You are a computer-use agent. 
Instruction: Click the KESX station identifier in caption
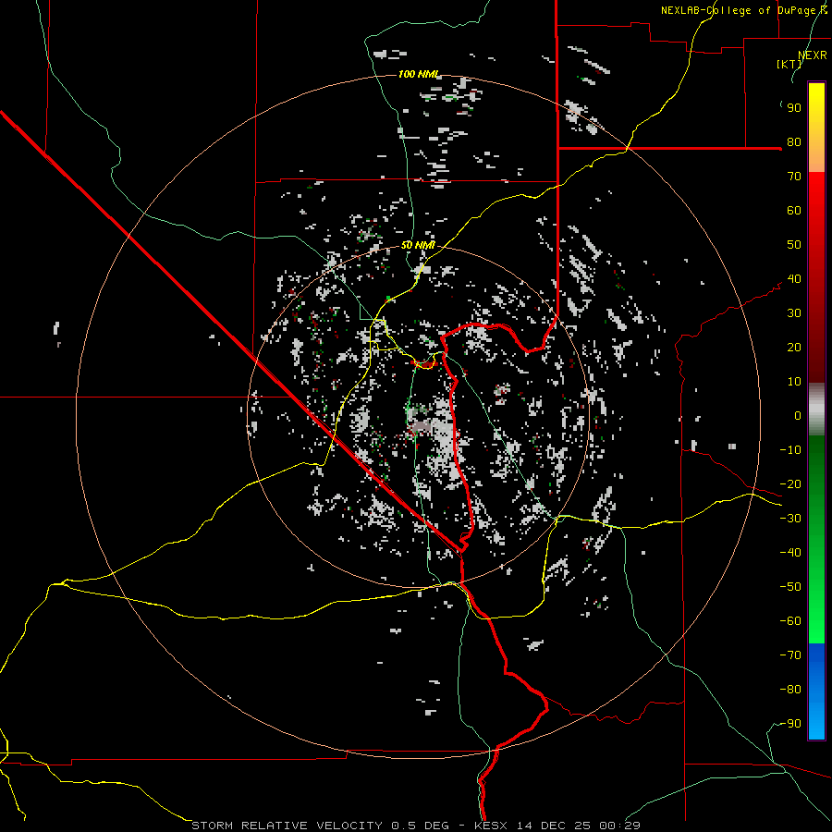(x=492, y=826)
